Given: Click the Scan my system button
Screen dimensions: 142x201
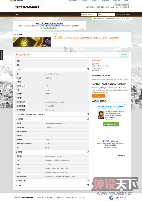Looking at the screenshot, I should coord(99,96).
